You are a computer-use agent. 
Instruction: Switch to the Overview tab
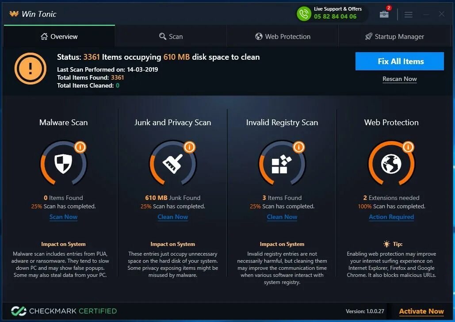click(60, 36)
